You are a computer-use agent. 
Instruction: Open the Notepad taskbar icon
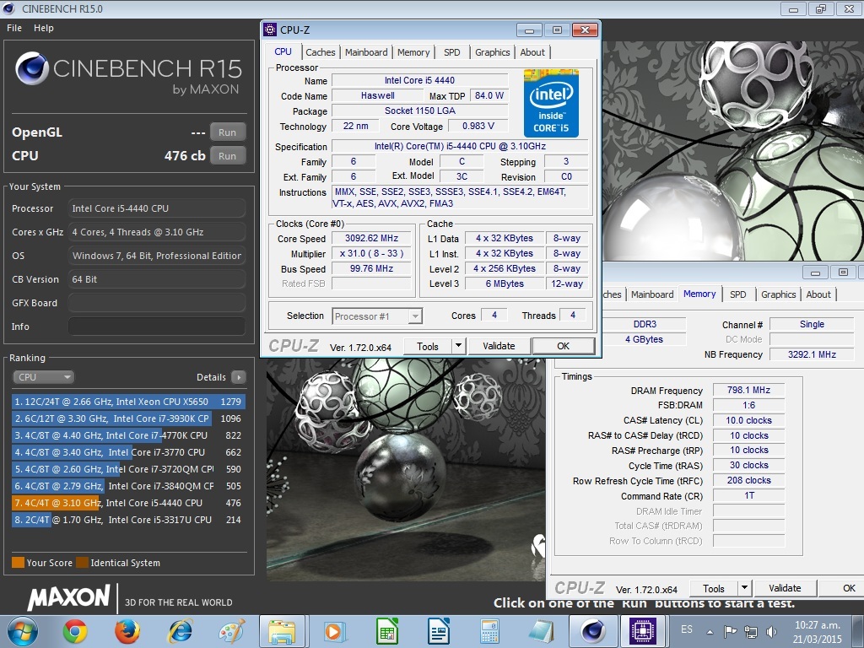click(541, 631)
